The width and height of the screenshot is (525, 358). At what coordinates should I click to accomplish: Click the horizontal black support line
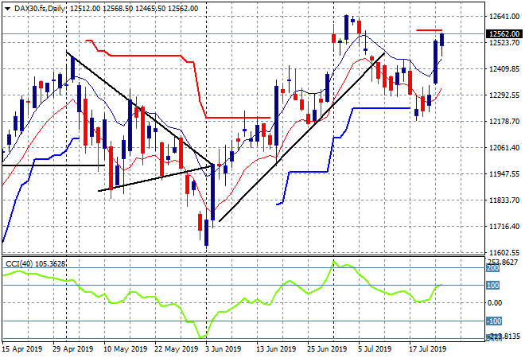[x=53, y=165]
